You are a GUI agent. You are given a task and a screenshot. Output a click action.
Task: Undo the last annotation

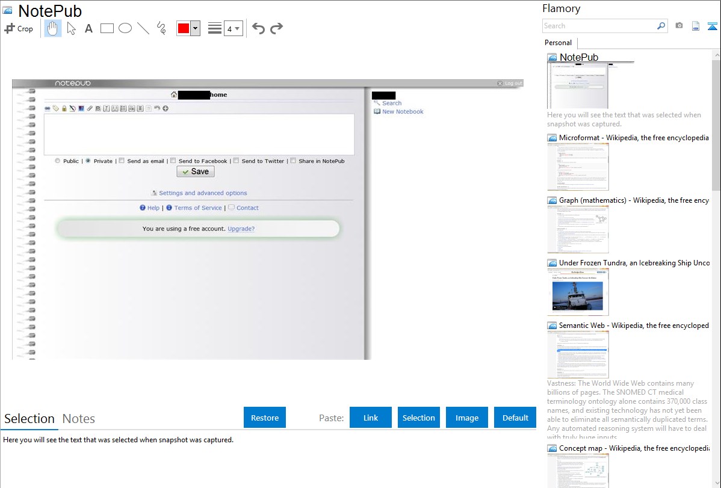[x=258, y=28]
